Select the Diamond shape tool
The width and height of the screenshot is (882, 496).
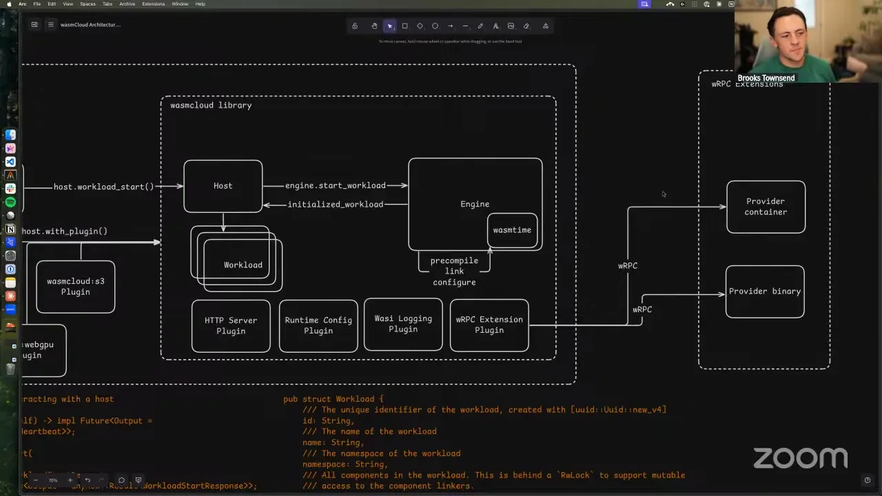tap(420, 26)
